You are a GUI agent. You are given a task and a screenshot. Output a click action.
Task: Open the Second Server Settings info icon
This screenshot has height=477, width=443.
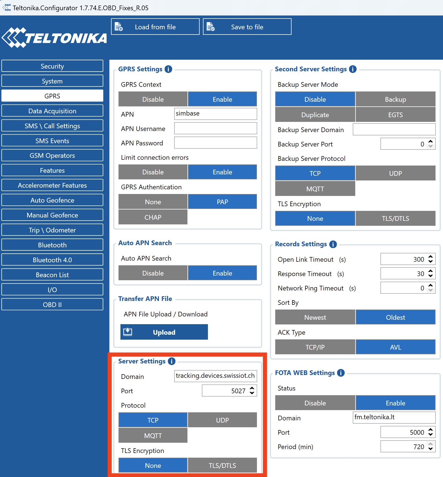[x=352, y=69]
